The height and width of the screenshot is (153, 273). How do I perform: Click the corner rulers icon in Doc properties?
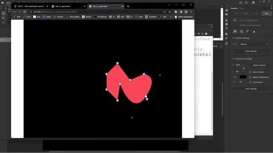[248, 31]
